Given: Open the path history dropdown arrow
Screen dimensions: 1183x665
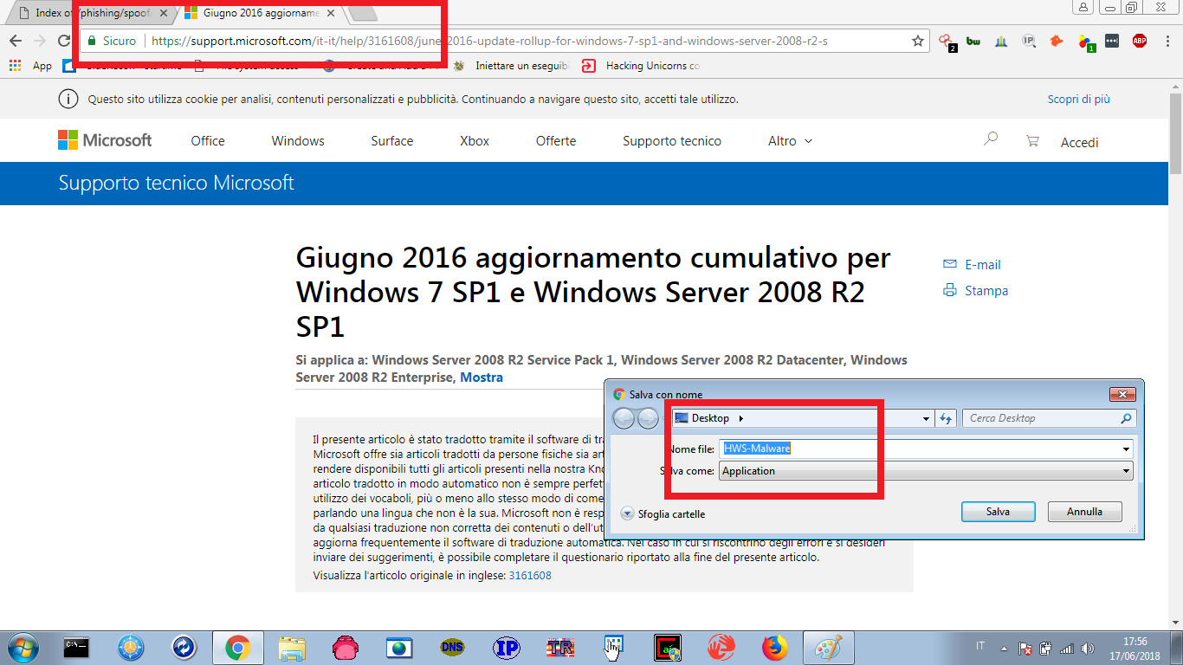Looking at the screenshot, I should pos(927,418).
